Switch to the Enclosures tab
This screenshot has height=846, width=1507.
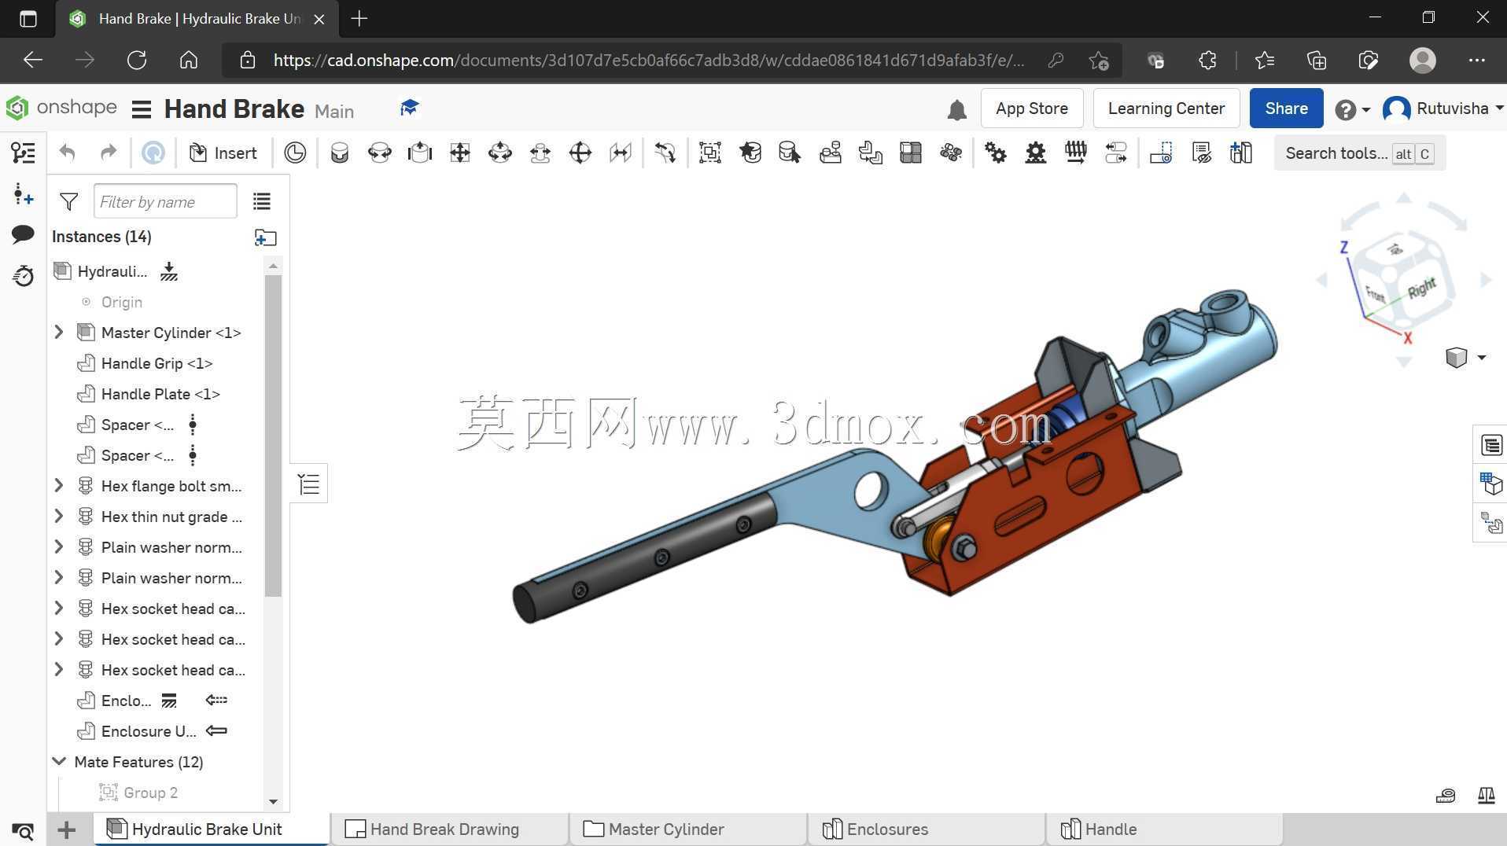point(926,829)
